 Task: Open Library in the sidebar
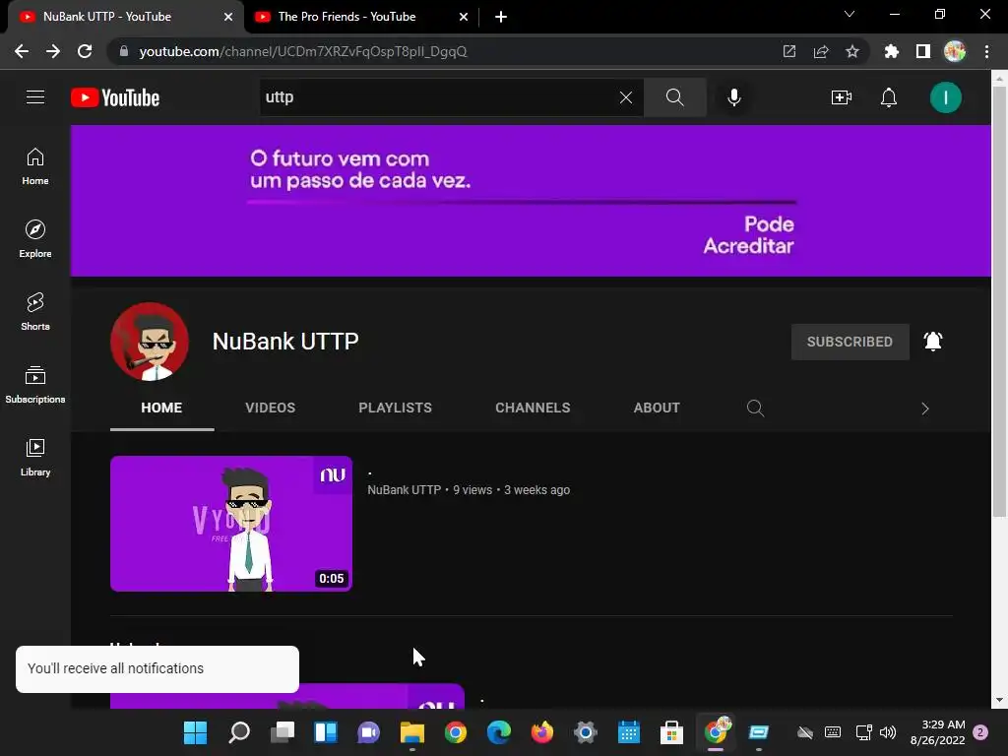[35, 457]
